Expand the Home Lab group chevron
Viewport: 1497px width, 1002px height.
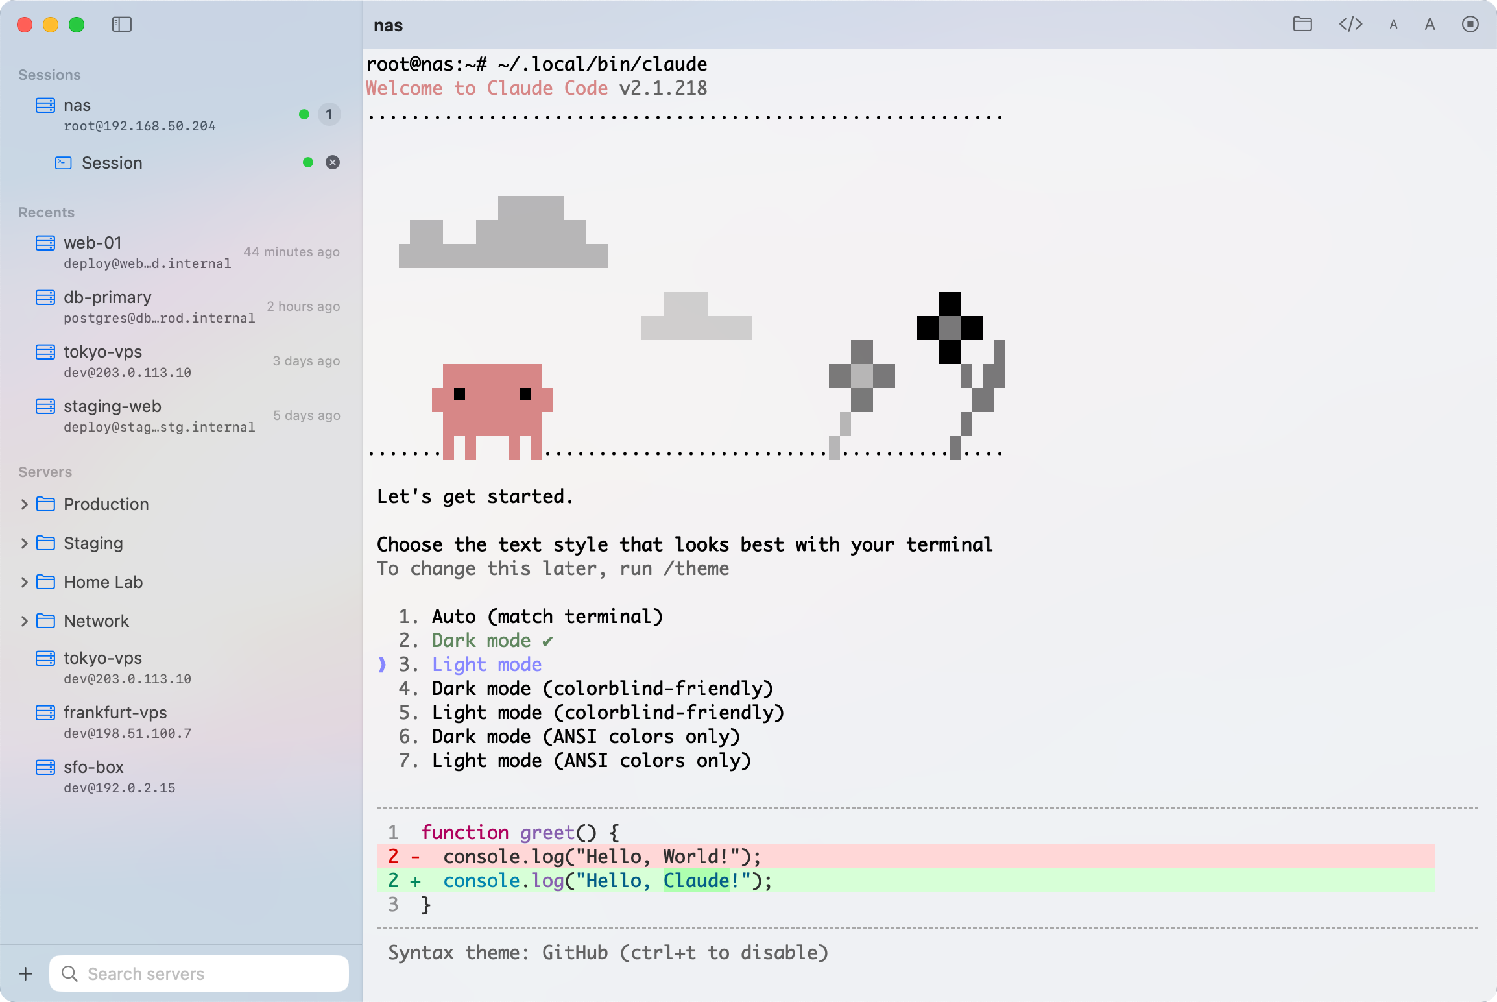tap(24, 582)
